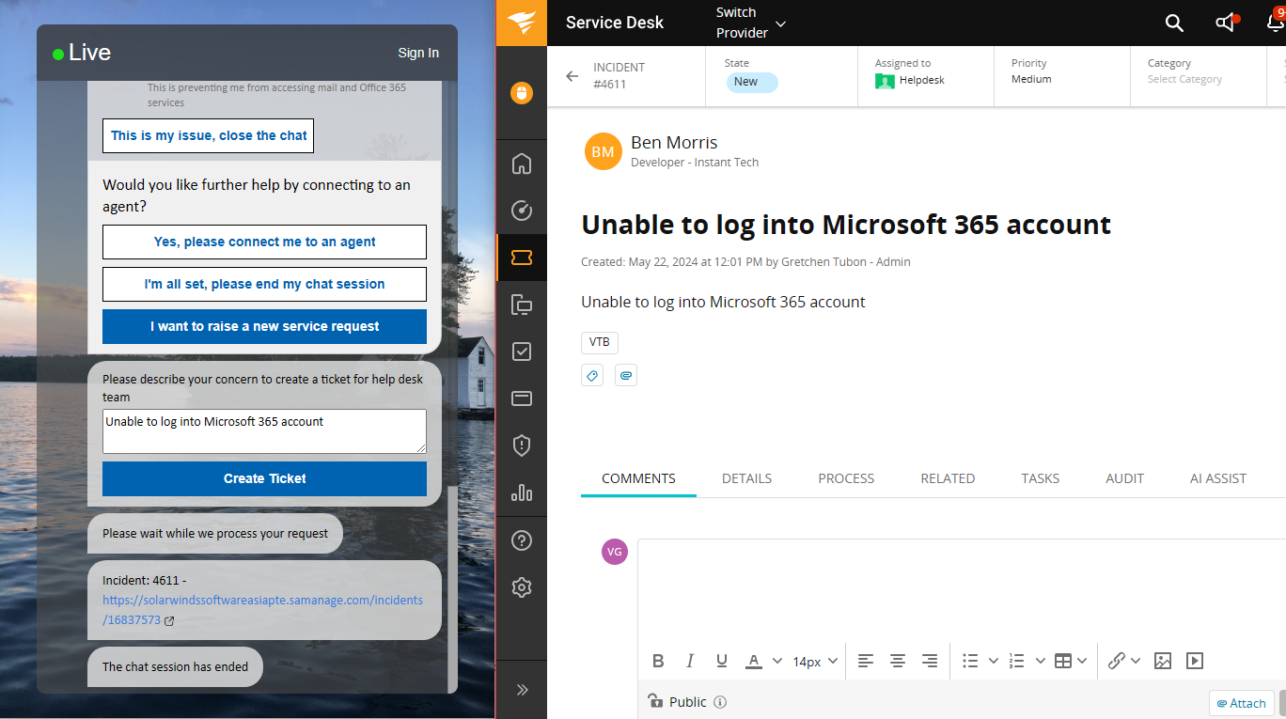This screenshot has width=1286, height=719.
Task: Insert a link in the comment
Action: tap(1116, 661)
